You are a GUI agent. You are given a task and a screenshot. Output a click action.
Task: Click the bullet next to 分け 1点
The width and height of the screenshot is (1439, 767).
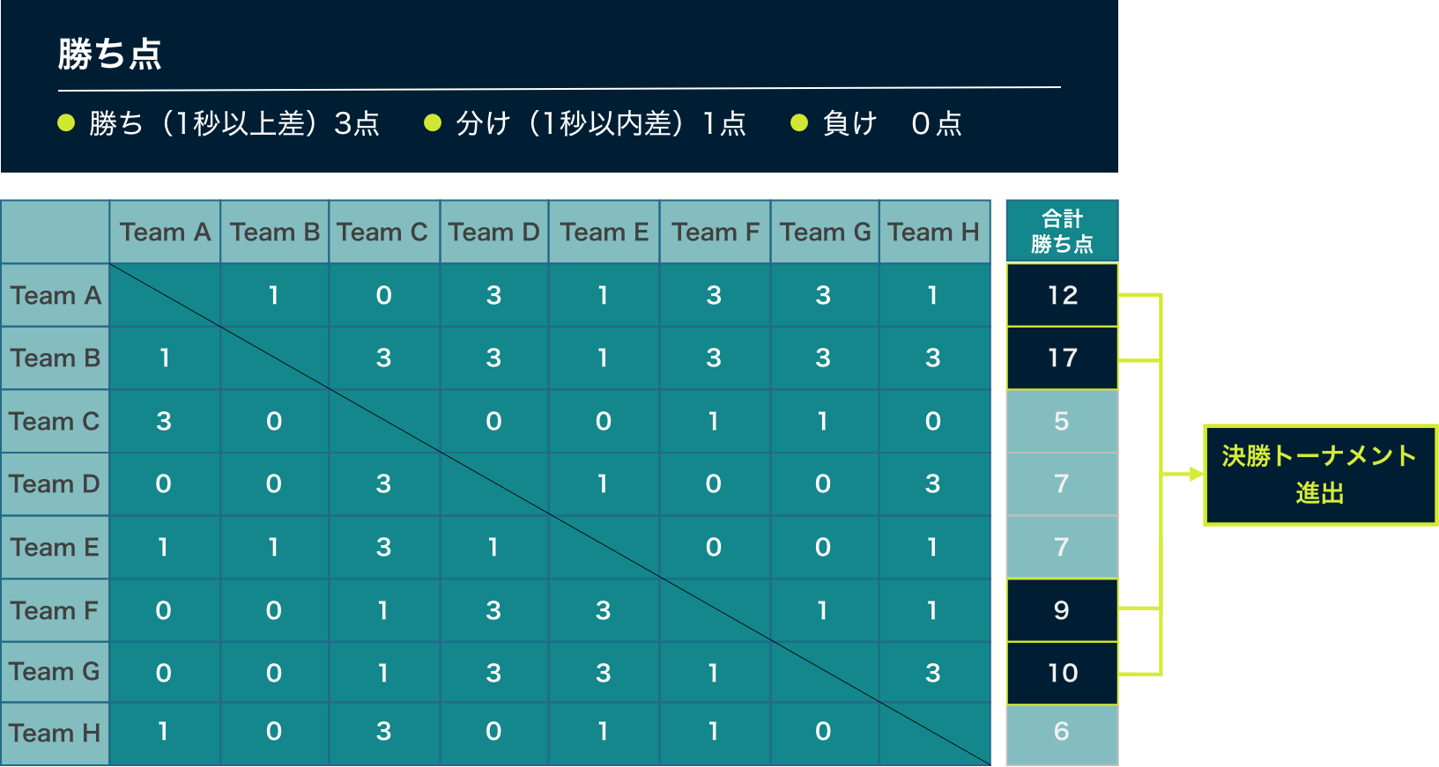coord(433,123)
